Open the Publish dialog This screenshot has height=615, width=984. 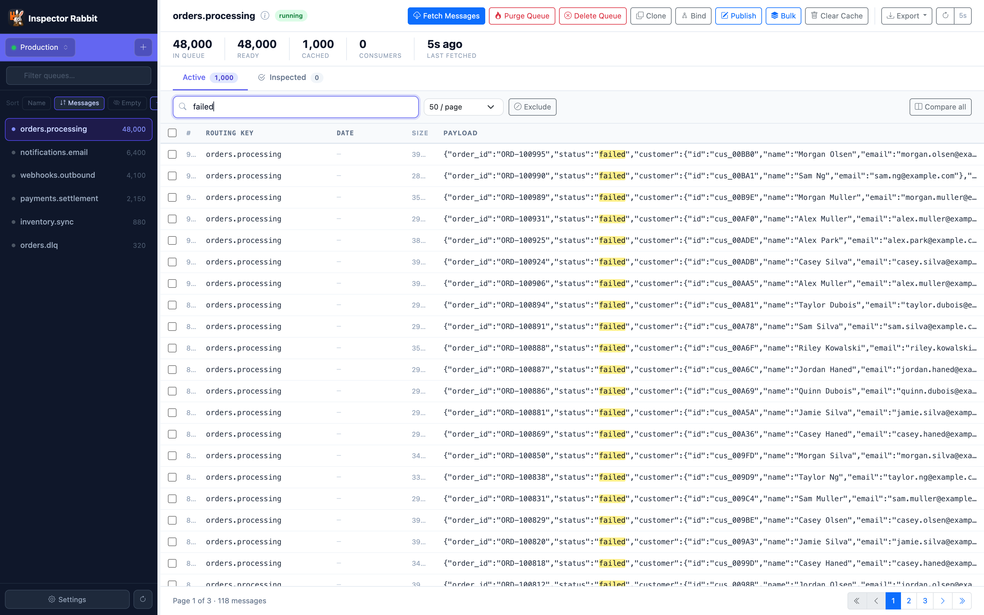click(x=738, y=16)
